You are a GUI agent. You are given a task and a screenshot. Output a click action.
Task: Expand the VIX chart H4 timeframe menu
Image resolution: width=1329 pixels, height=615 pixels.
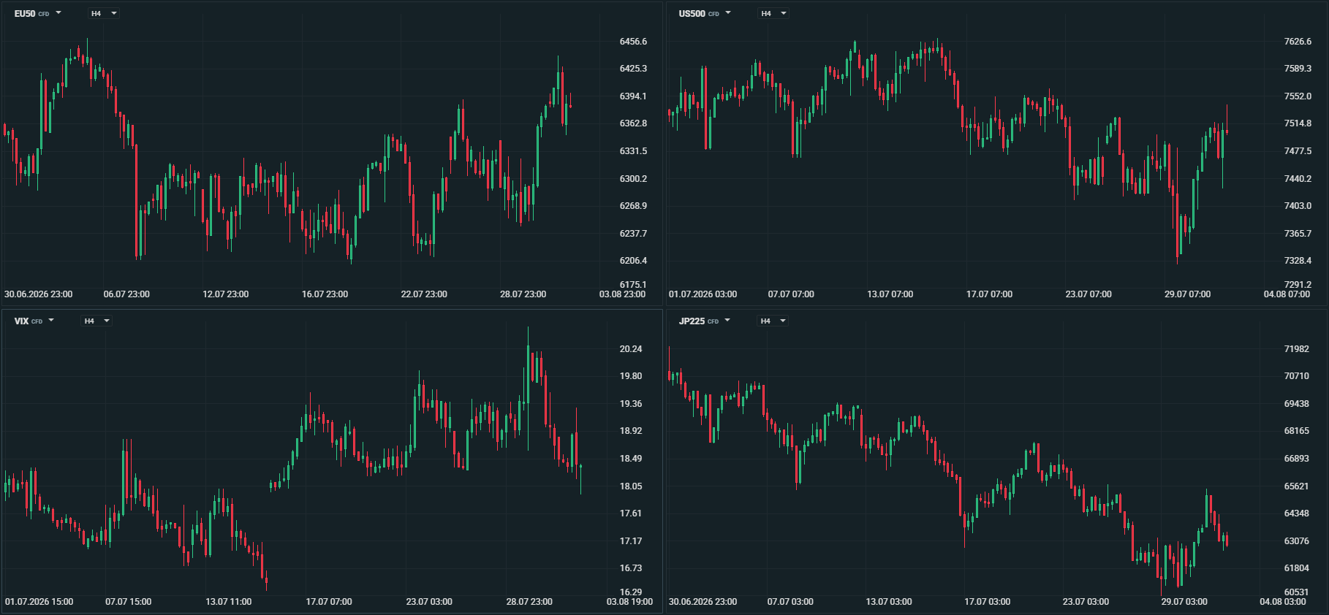96,321
